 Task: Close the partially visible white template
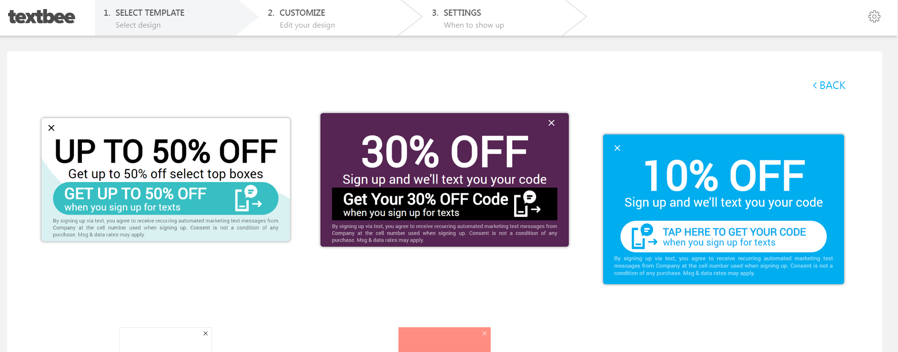205,333
